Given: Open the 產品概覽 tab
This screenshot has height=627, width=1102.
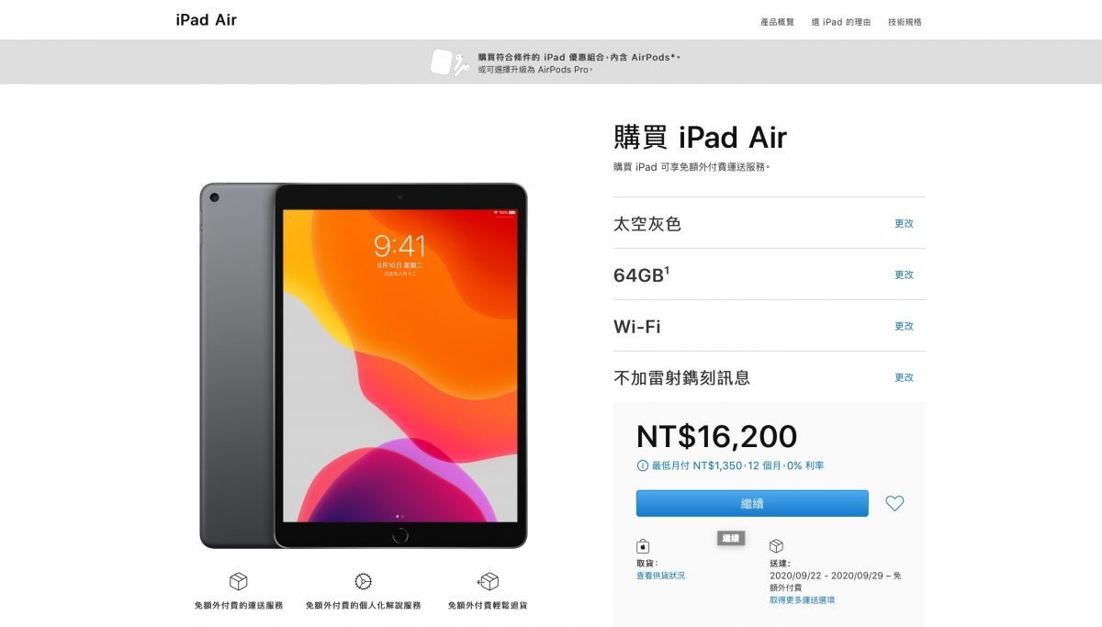Looking at the screenshot, I should [777, 22].
